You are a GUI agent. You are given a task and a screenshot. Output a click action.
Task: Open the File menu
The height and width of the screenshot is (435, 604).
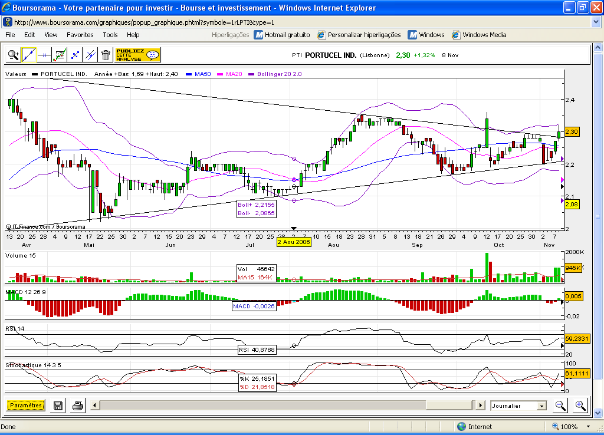click(11, 35)
